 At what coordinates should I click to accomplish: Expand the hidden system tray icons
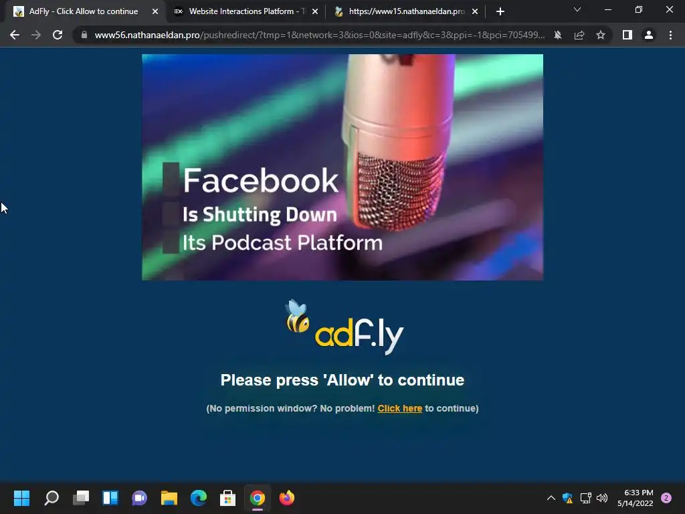551,498
